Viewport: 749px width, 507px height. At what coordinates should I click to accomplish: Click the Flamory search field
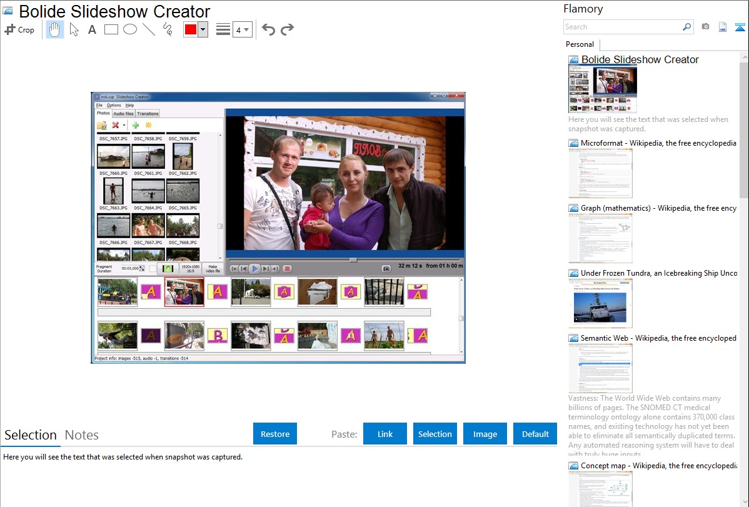pyautogui.click(x=622, y=27)
